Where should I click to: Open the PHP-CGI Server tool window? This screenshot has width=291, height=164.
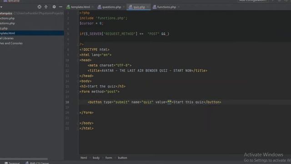coord(37,163)
